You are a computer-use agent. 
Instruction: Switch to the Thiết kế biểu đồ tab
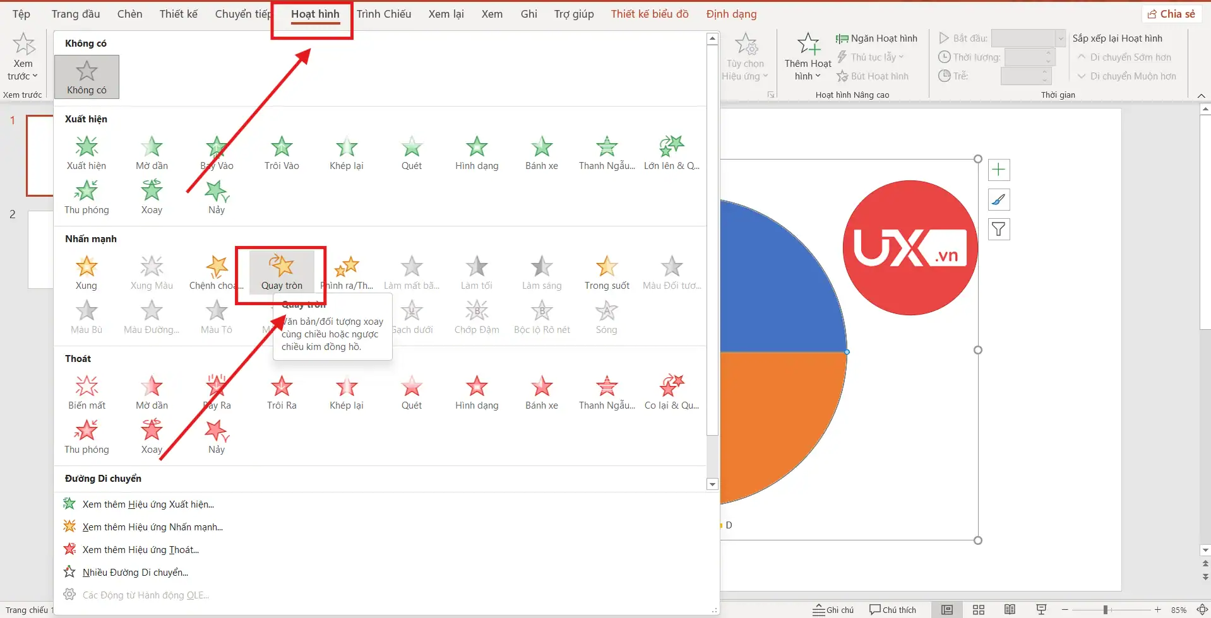pyautogui.click(x=649, y=14)
